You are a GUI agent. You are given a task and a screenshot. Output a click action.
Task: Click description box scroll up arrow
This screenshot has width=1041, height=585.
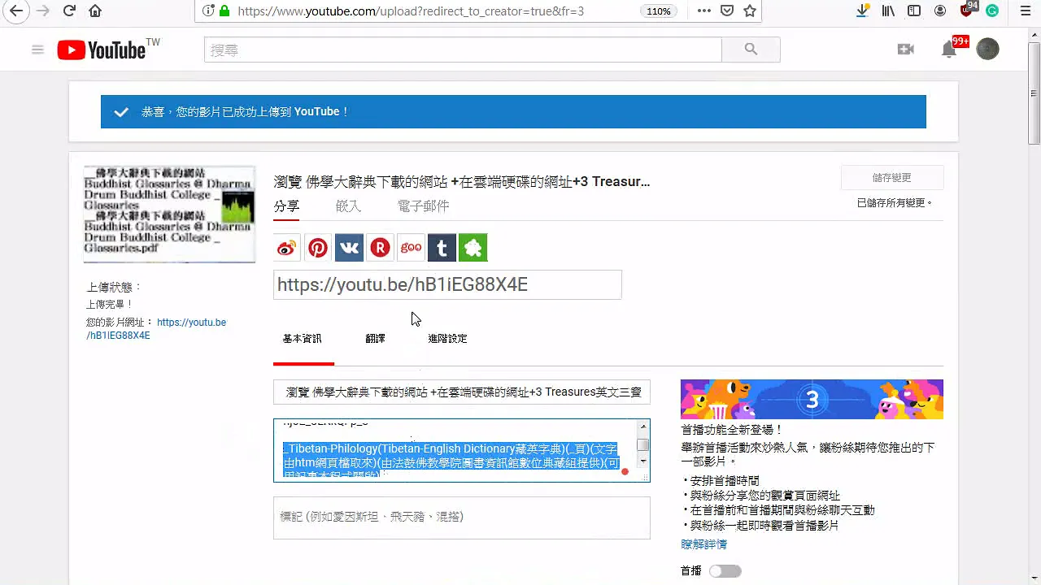tap(643, 427)
